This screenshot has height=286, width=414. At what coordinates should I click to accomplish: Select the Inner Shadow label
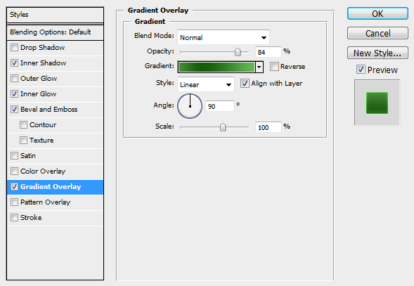44,63
